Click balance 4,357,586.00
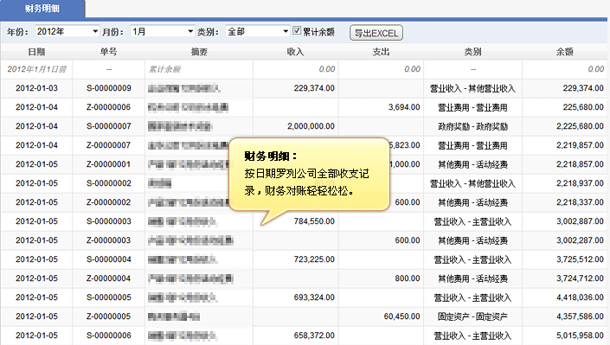 (580, 316)
